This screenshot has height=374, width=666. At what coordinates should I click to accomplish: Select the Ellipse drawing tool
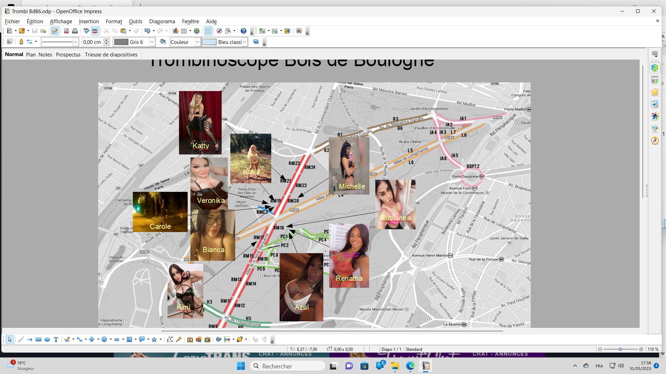point(47,339)
